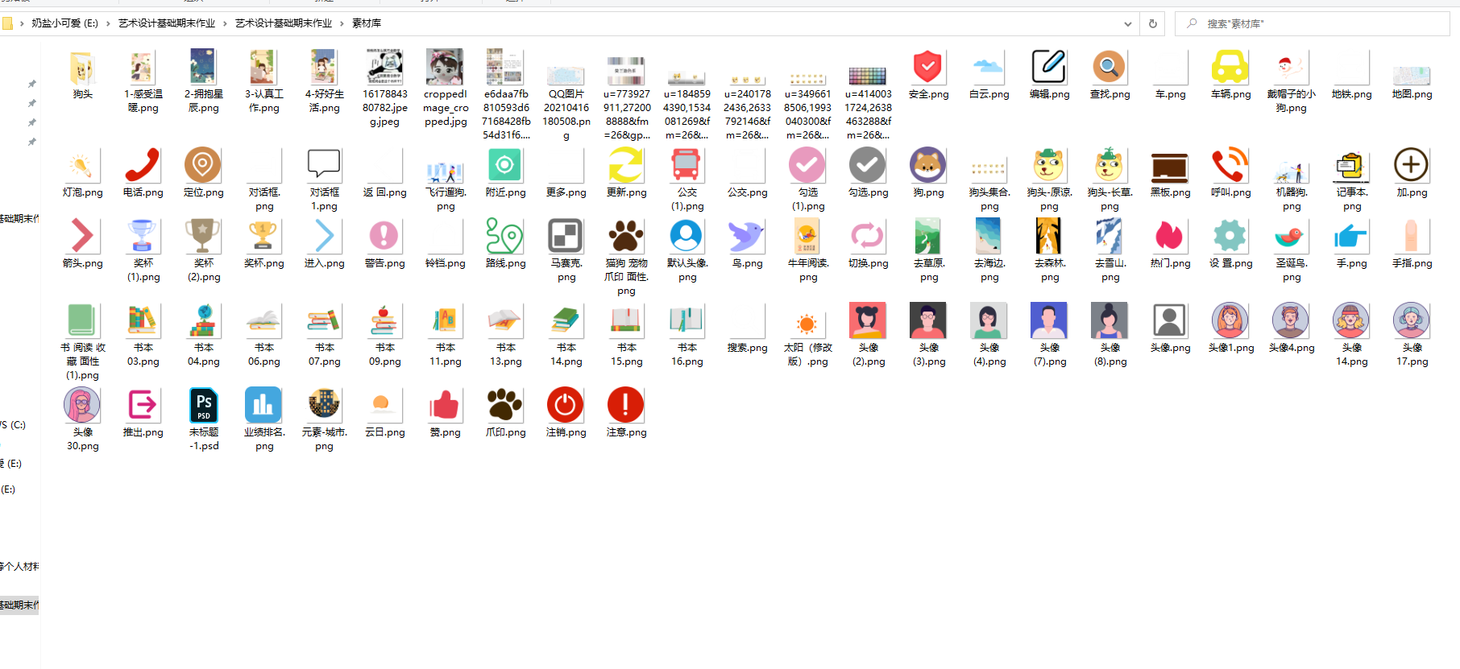
Task: Select the 头像 (2).png avatar thumbnail
Action: tap(868, 320)
